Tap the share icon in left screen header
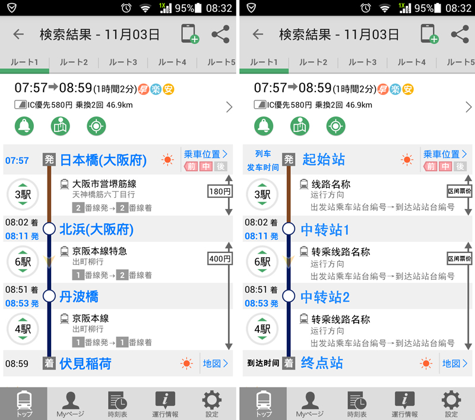475x420 pixels. coord(220,34)
